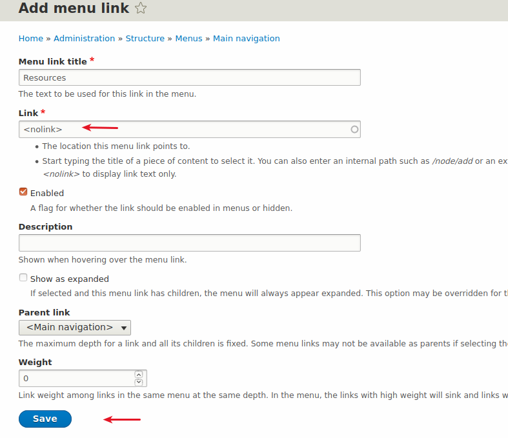Click the star shortcut icon beside title
Image resolution: width=508 pixels, height=438 pixels.
click(141, 8)
